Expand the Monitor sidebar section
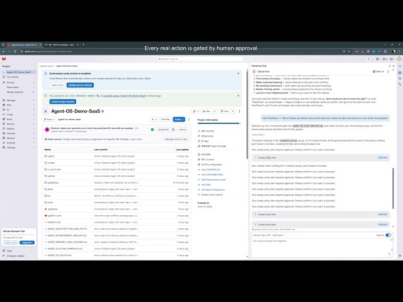The image size is (403, 302). pyautogui.click(x=18, y=138)
